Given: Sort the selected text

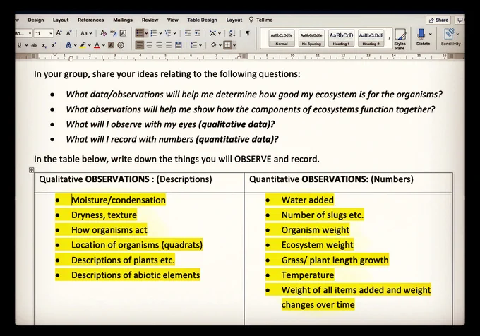Looking at the screenshot, I should pos(232,33).
